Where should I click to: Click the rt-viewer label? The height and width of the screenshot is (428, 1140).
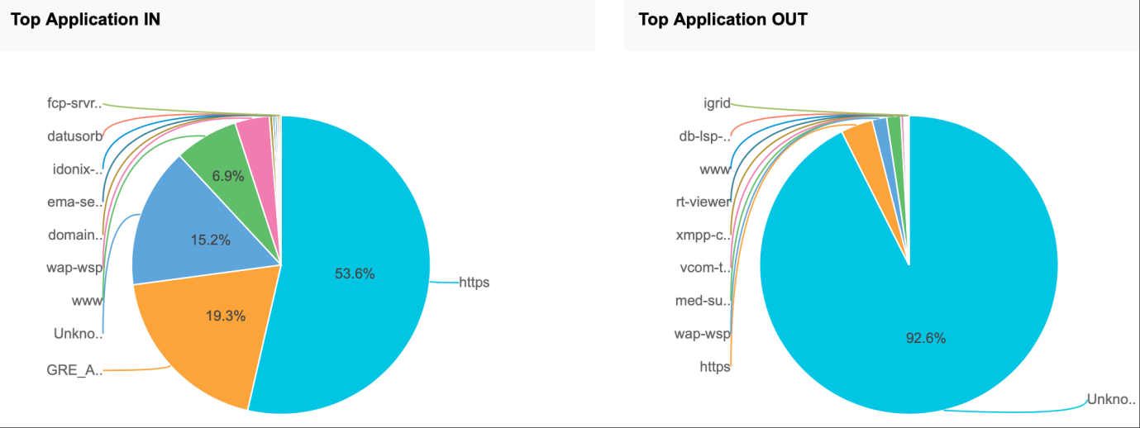[x=703, y=202]
